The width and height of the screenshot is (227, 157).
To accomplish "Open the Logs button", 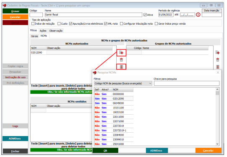I will (x=16, y=126).
